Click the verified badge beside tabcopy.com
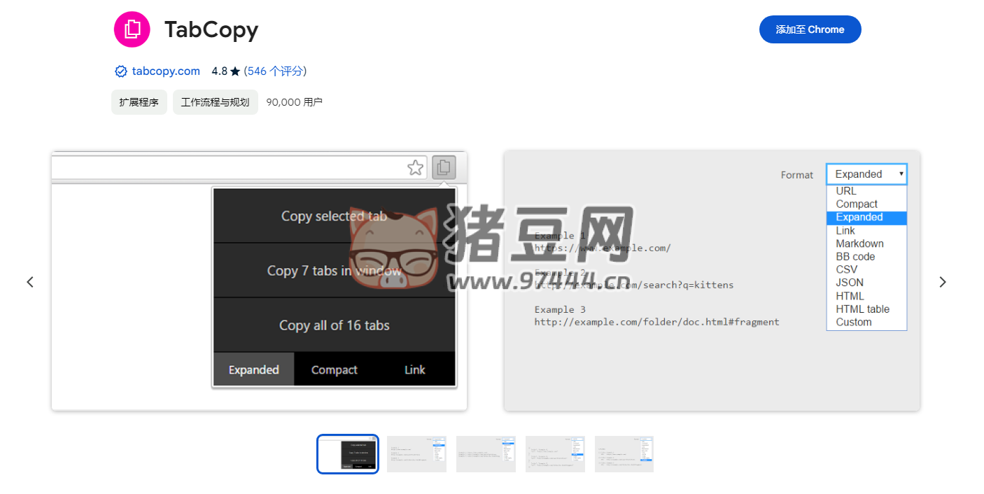 click(121, 71)
